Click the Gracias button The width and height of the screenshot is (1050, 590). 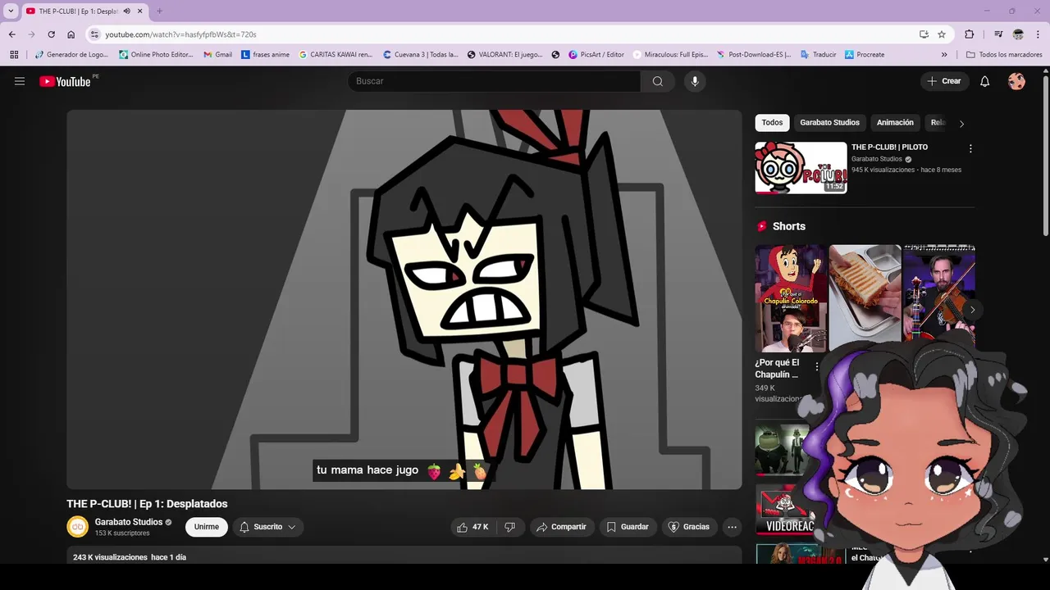point(689,527)
